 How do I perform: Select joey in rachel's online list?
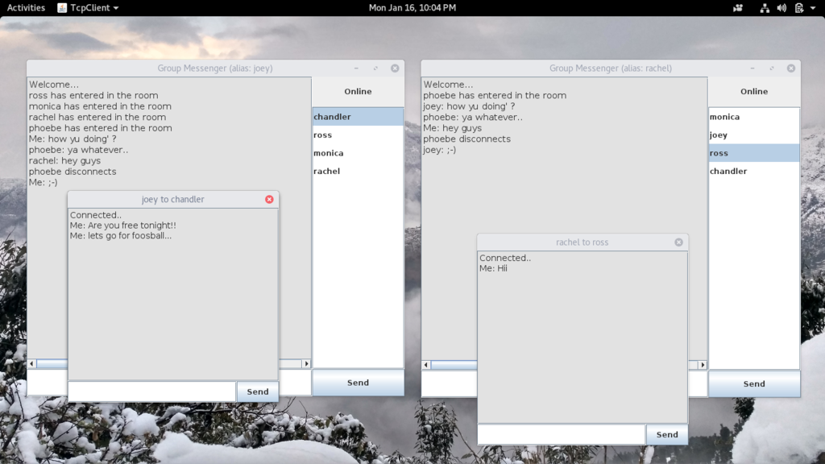point(754,135)
